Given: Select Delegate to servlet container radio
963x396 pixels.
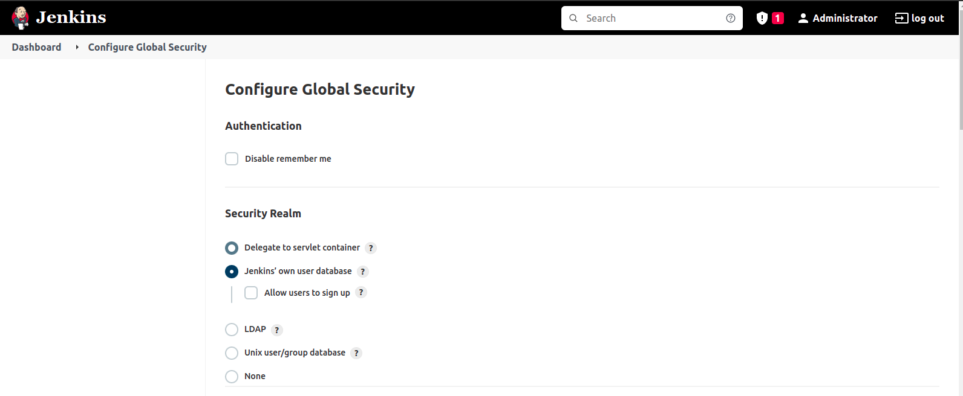Looking at the screenshot, I should (232, 248).
